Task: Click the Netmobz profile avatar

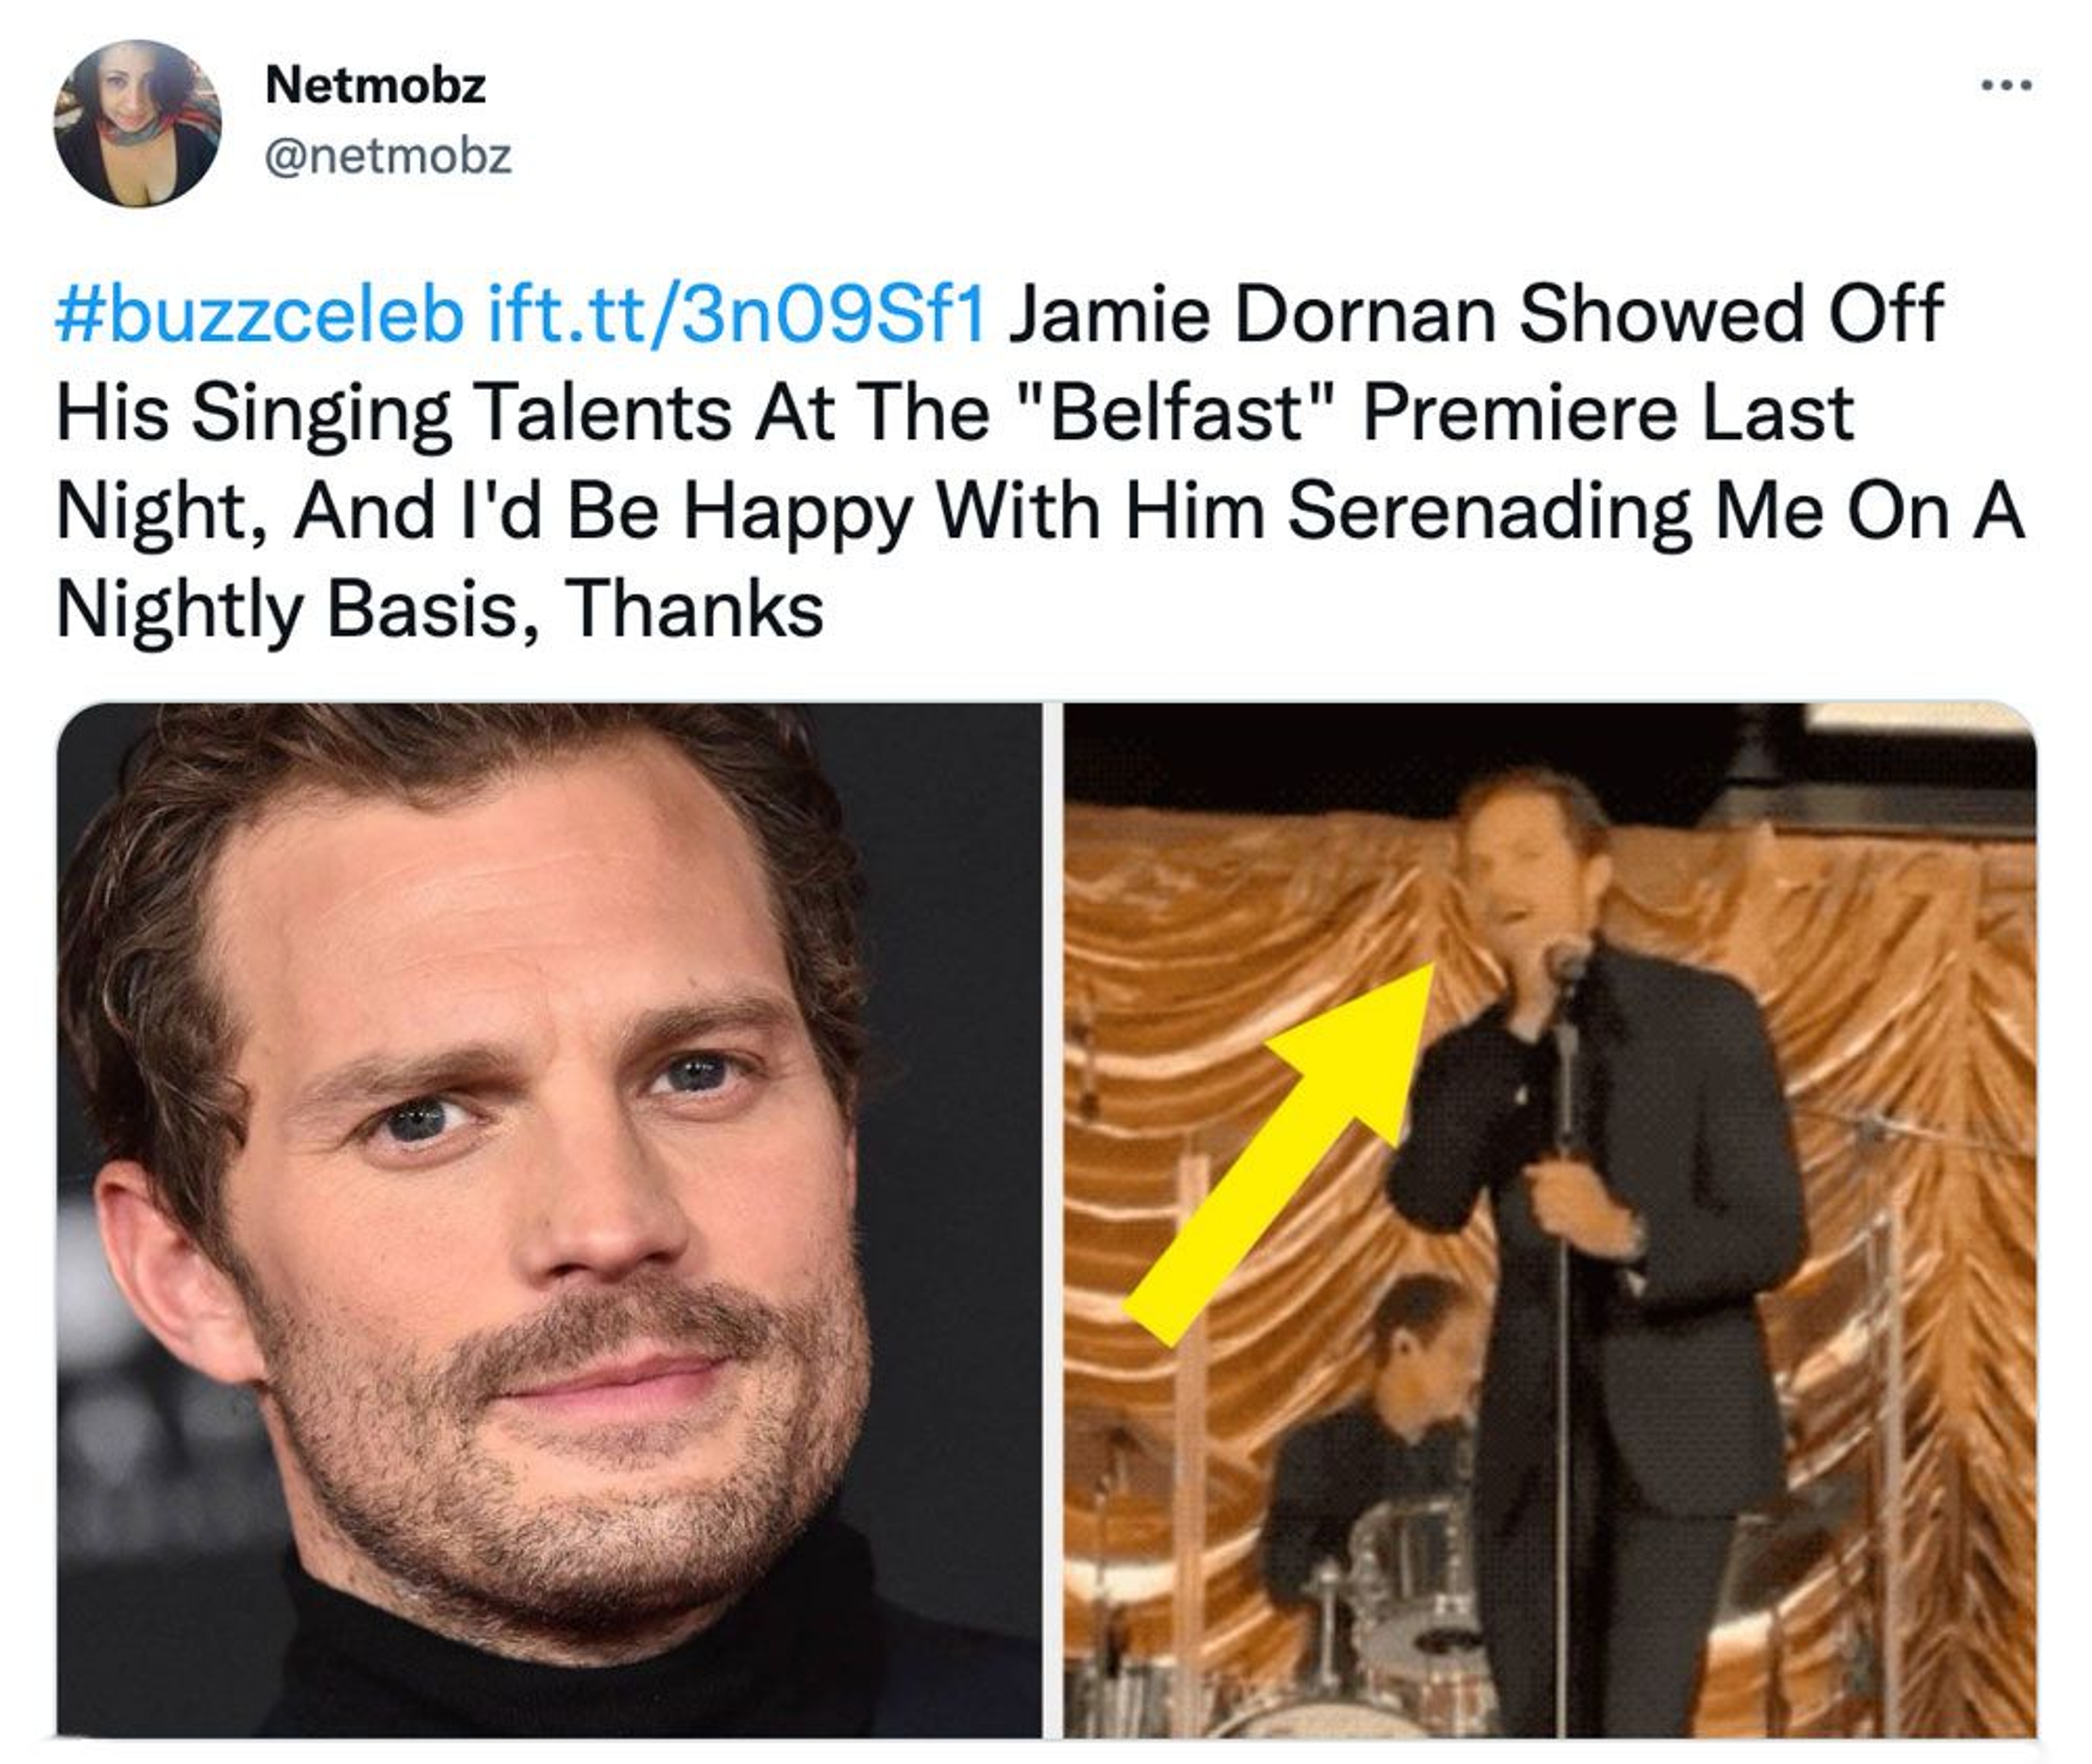Action: (137, 123)
